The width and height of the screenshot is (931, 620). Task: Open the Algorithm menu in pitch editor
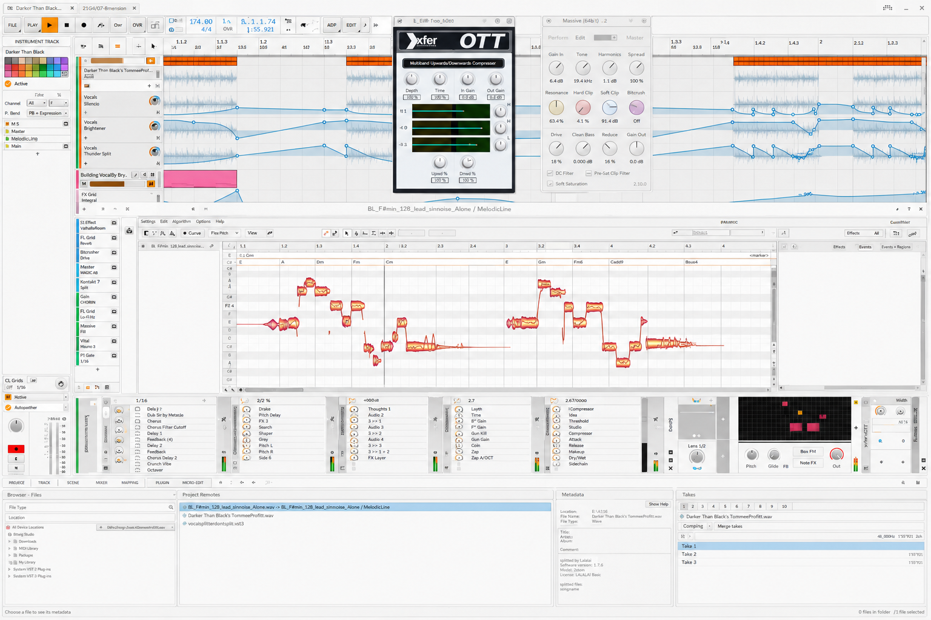click(181, 222)
